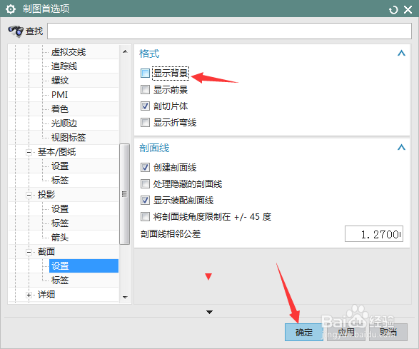Select the 着色 tree item
This screenshot has width=419, height=349.
tap(60, 108)
